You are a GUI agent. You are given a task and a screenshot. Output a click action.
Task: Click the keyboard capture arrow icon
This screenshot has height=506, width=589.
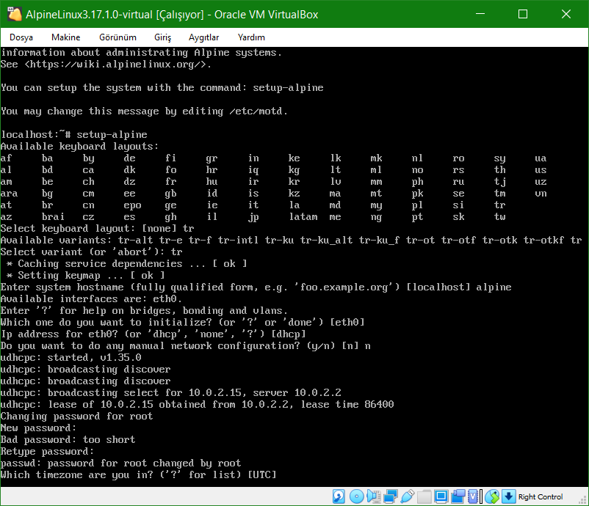[508, 496]
